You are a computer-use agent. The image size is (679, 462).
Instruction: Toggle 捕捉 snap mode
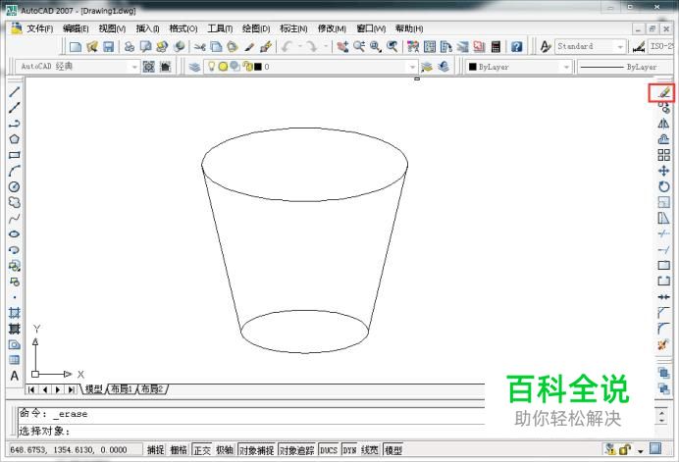click(155, 450)
